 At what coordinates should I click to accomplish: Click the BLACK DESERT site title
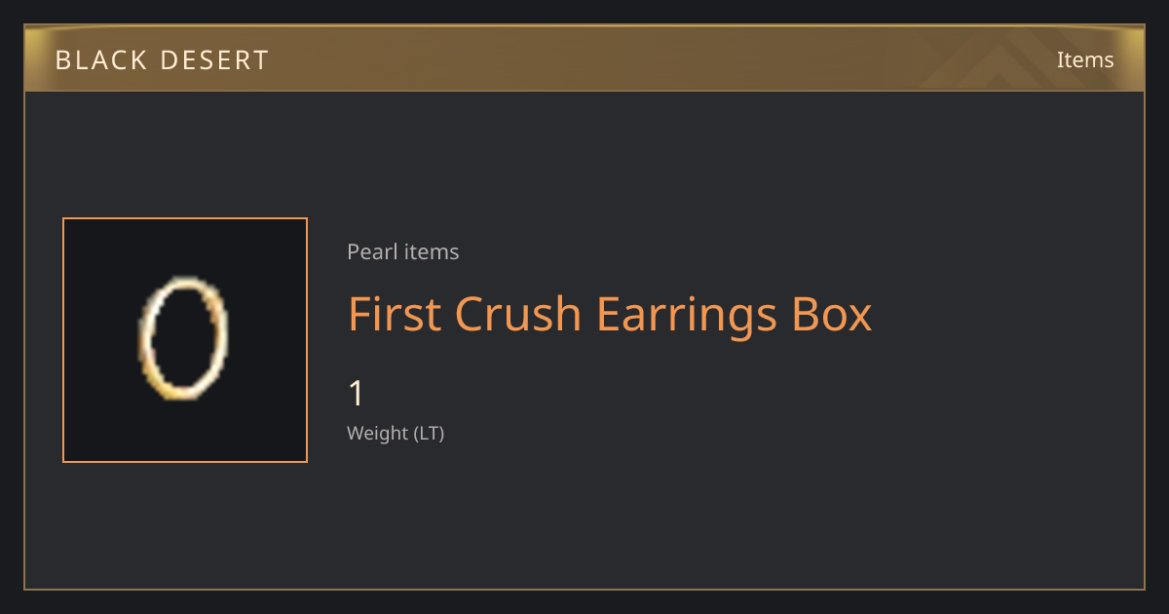[162, 60]
